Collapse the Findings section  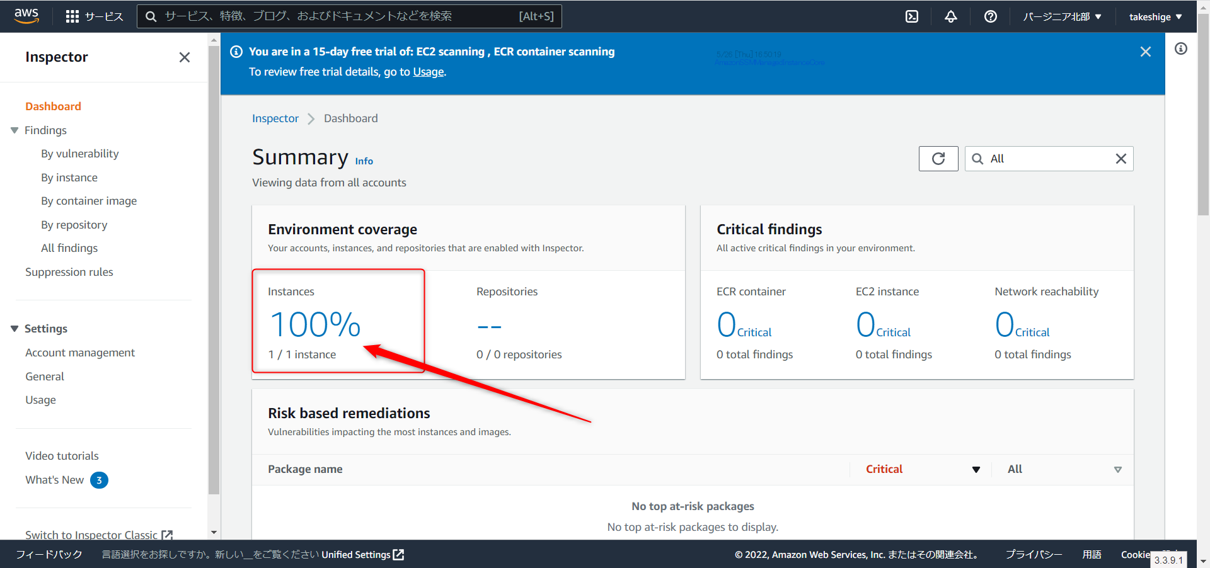[14, 130]
